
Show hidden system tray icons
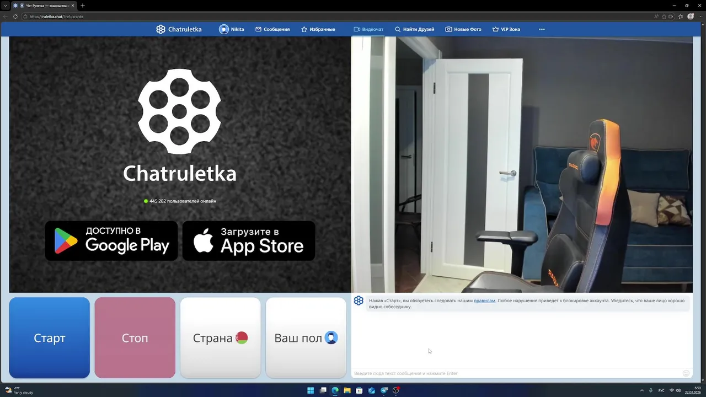[x=642, y=390]
